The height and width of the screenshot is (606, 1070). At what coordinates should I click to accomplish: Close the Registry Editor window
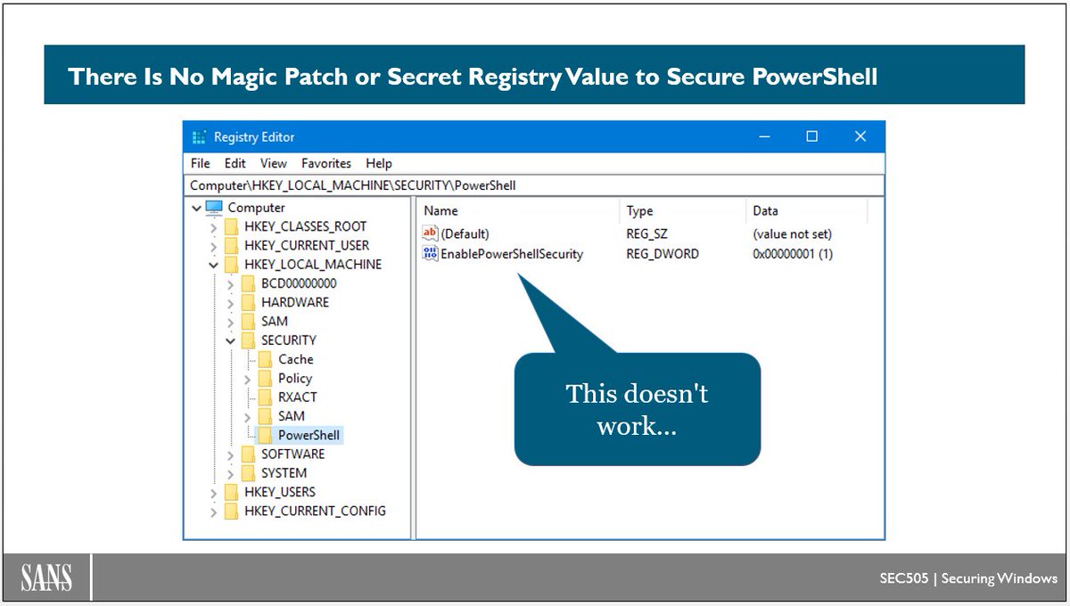860,136
